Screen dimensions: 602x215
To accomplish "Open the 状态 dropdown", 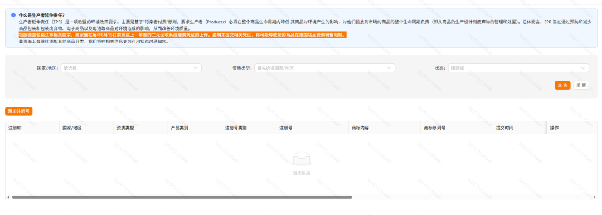I will [x=518, y=68].
